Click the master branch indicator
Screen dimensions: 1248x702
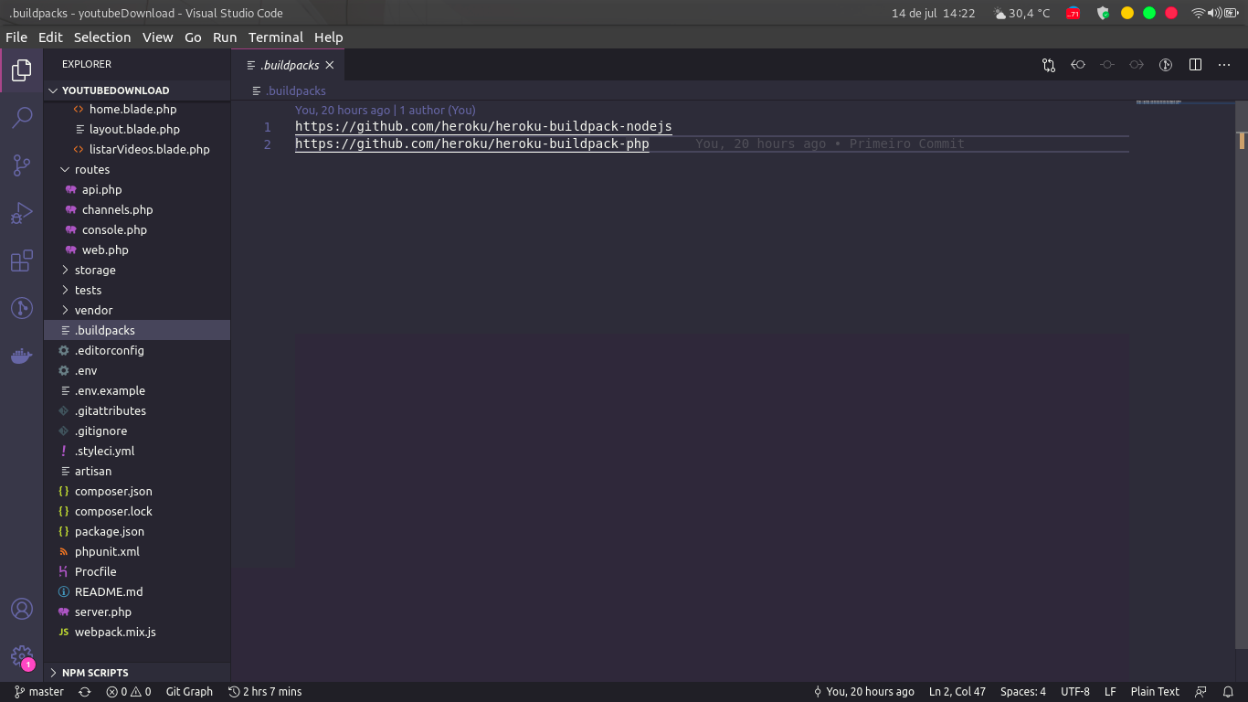(39, 692)
